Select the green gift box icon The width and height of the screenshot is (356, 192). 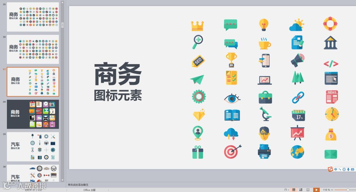click(x=198, y=152)
